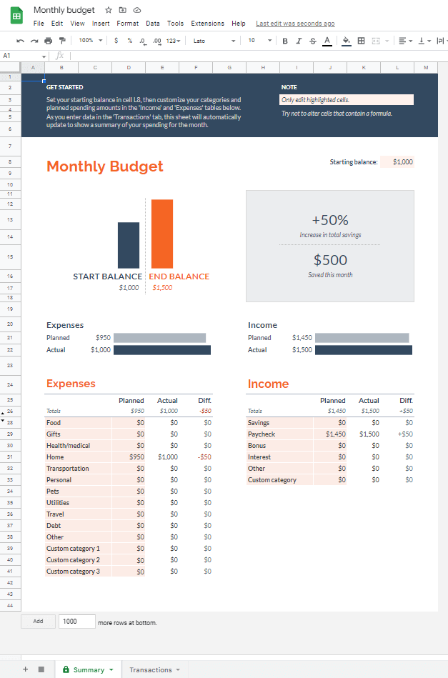Open Transactions tab options arrow

pyautogui.click(x=178, y=670)
